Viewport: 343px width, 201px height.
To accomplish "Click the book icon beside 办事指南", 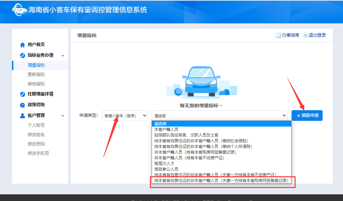I will [x=279, y=35].
